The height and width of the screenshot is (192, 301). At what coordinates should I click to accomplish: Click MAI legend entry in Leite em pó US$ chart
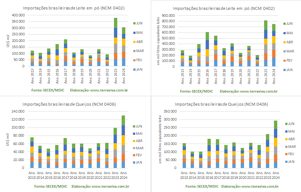(x=138, y=33)
